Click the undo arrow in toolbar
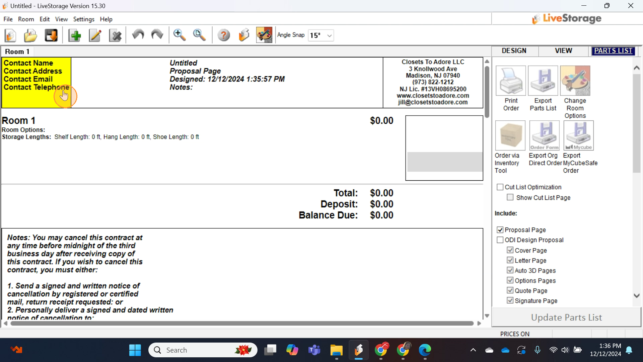 click(138, 35)
